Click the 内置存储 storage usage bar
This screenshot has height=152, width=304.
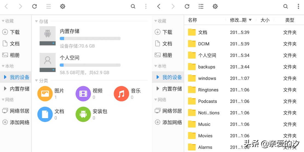90,38
